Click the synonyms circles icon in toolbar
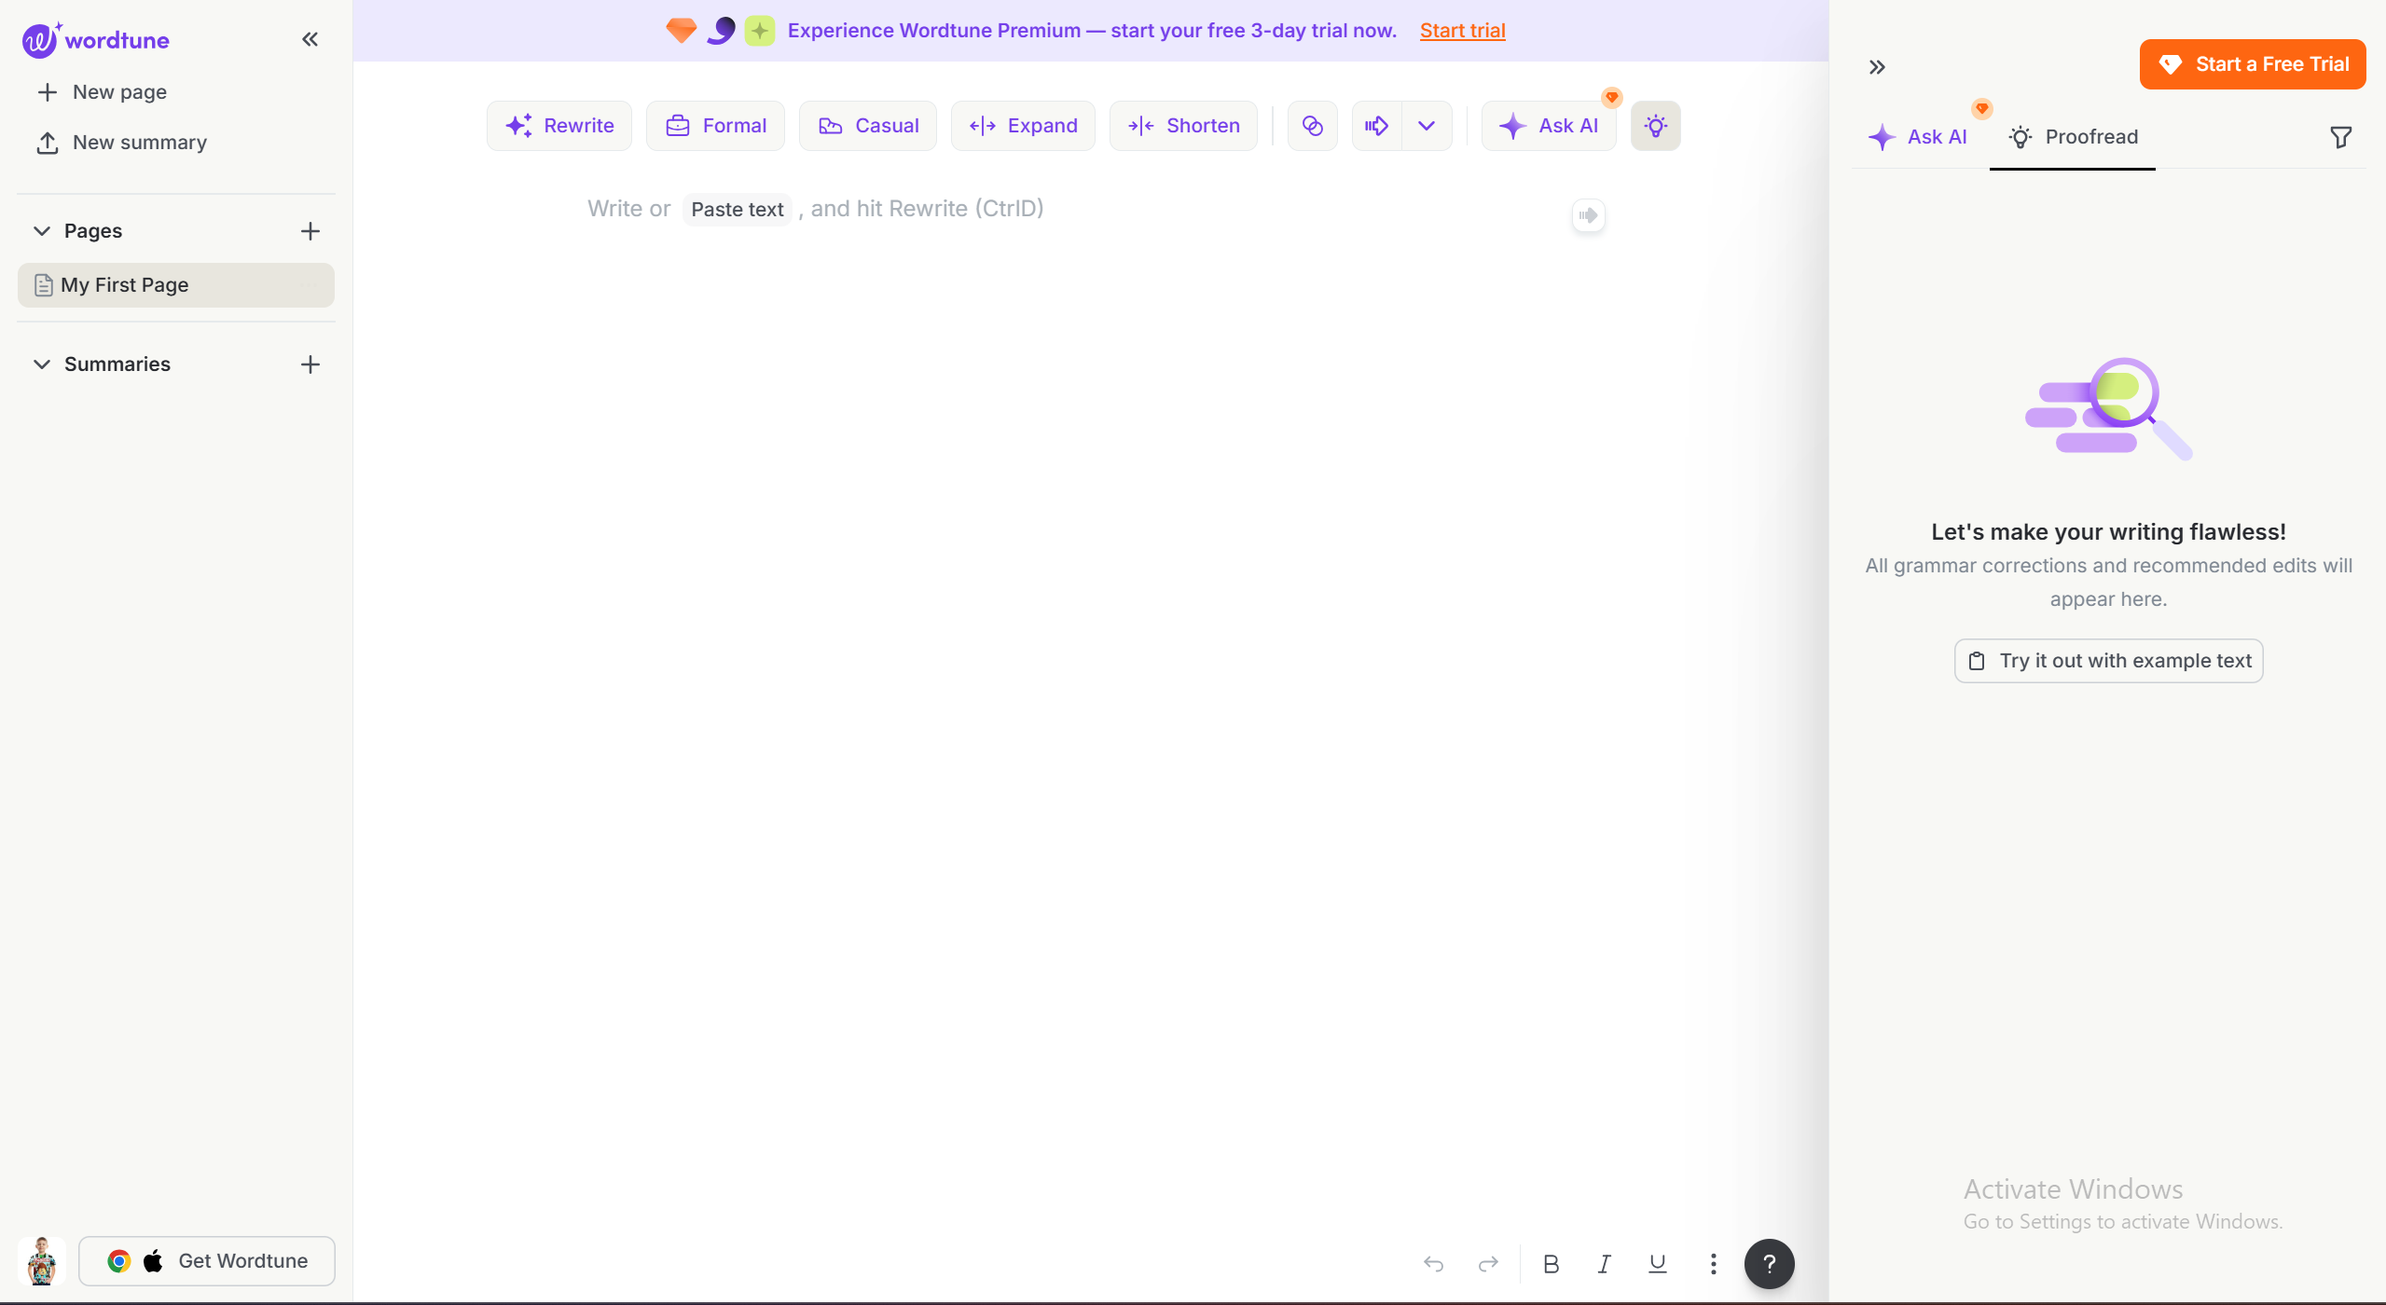Screen dimensions: 2386x1305 click(1313, 125)
